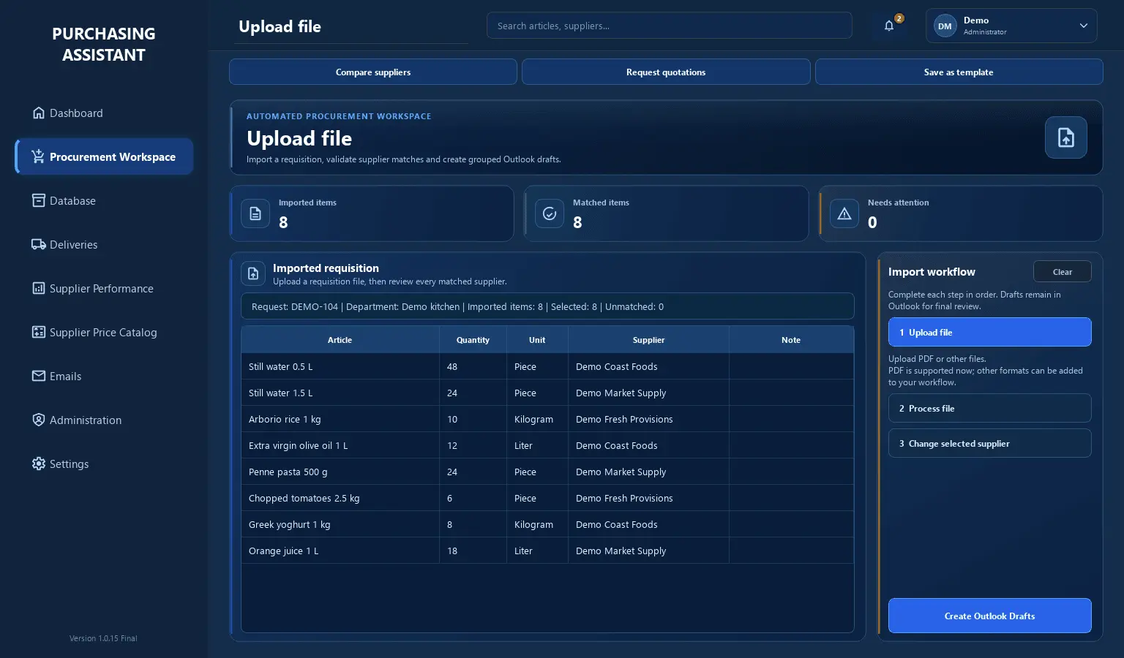Select Demo Fresh Provisions for Chopped tomatoes

coord(648,498)
